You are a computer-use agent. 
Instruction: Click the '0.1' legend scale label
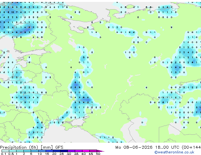click(3, 154)
